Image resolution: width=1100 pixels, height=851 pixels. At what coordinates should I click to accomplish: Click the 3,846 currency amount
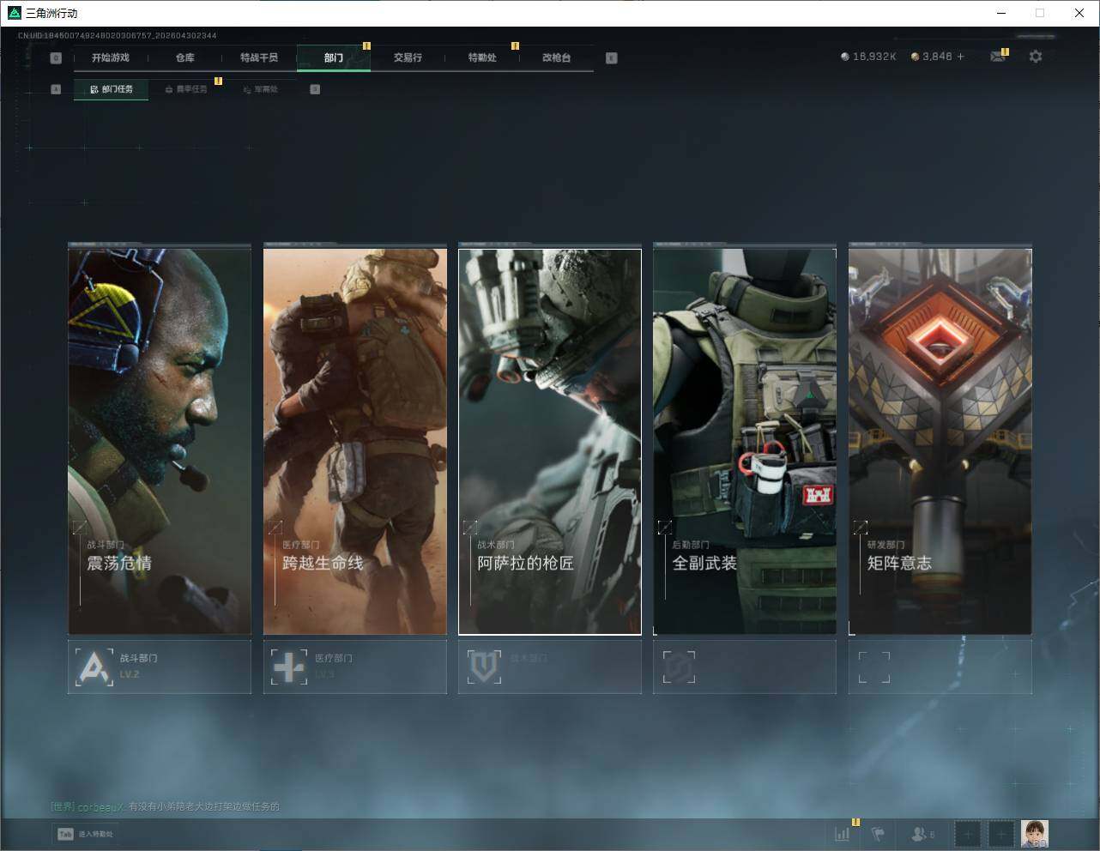[x=937, y=57]
